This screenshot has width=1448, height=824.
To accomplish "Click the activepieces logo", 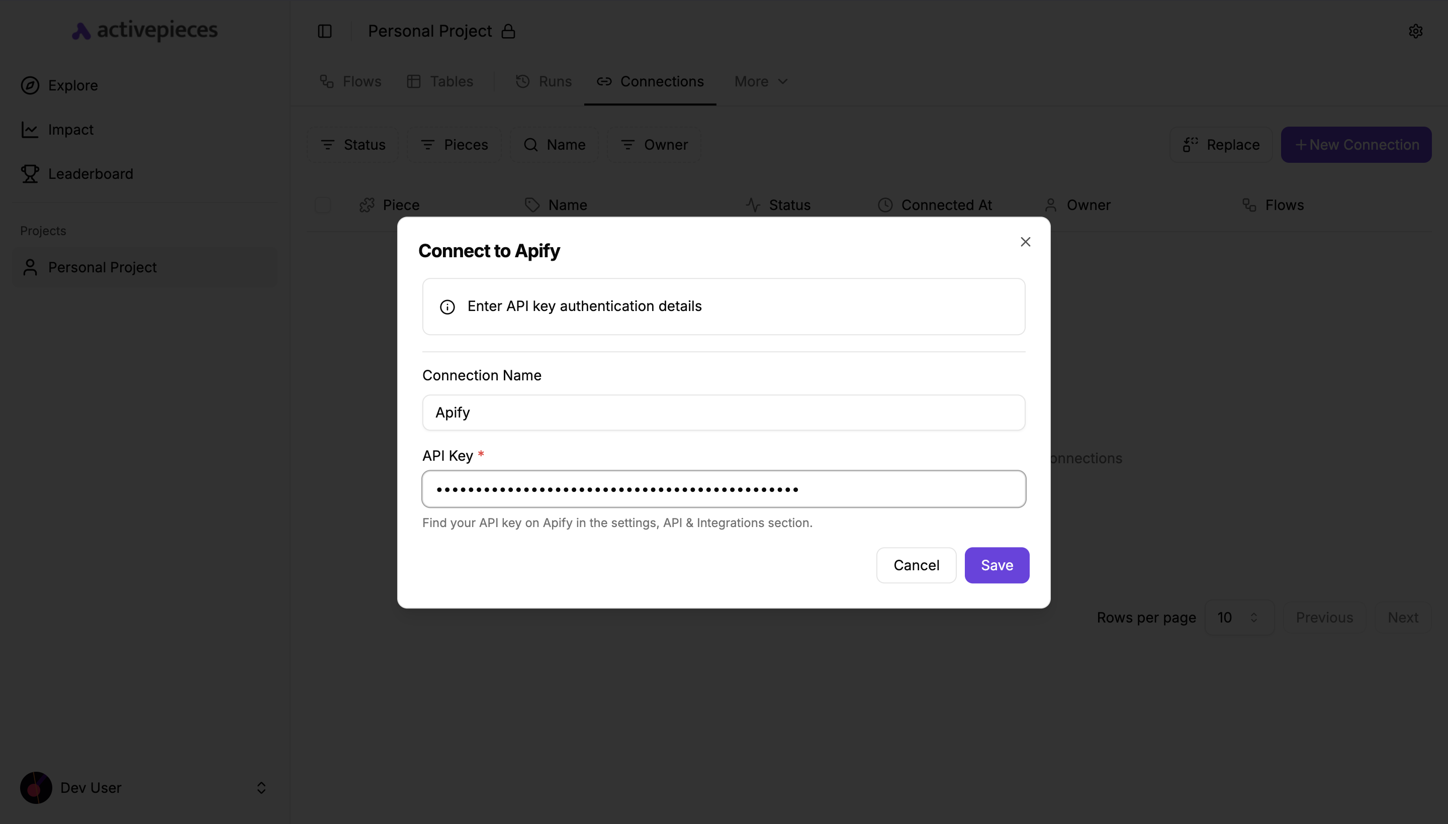I will tap(144, 30).
